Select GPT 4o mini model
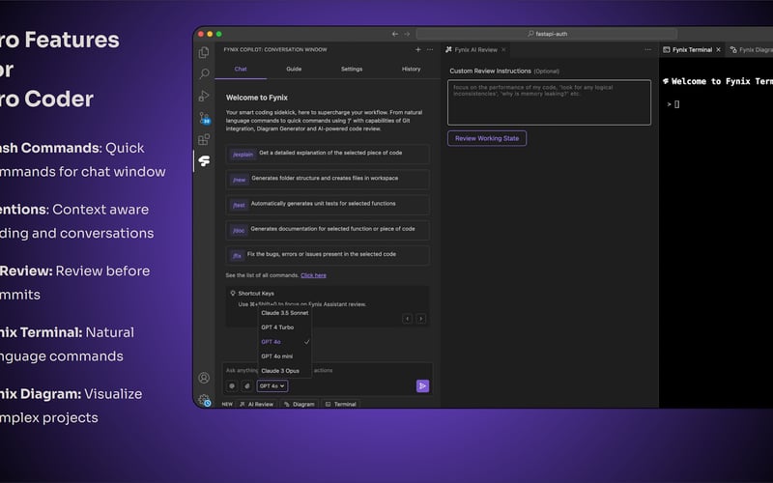This screenshot has height=483, width=773. (x=285, y=356)
